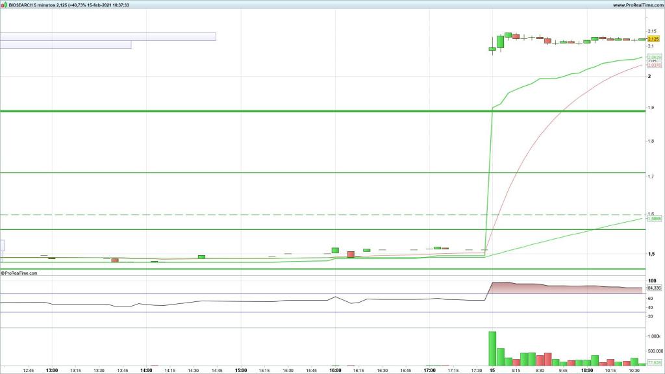Image resolution: width=665 pixels, height=374 pixels.
Task: Select the longer lavender rectangle at top left
Action: pyautogui.click(x=107, y=36)
